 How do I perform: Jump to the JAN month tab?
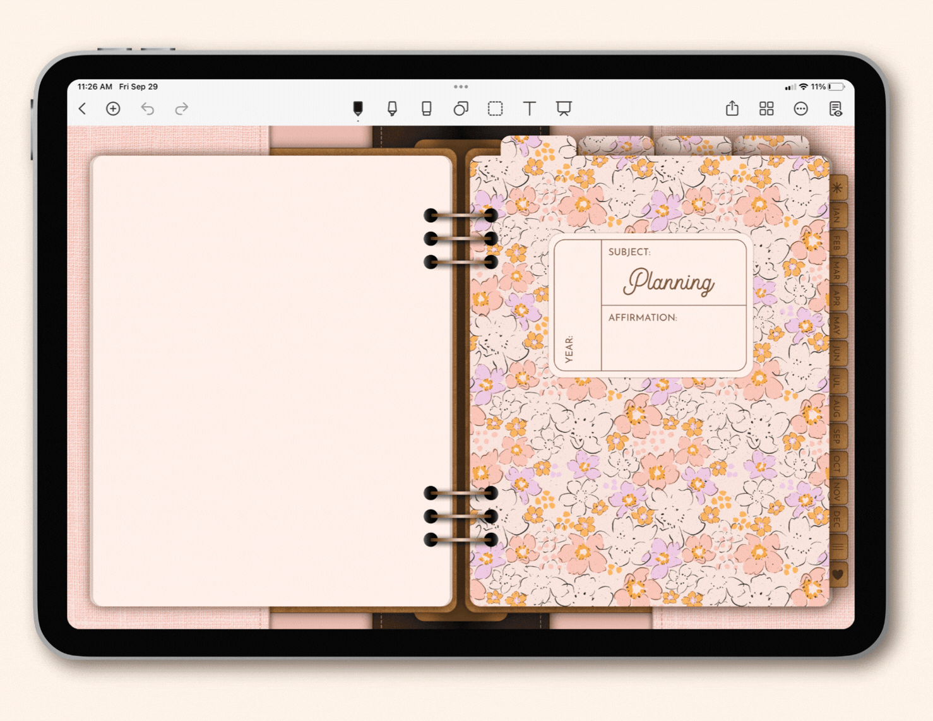(x=836, y=216)
